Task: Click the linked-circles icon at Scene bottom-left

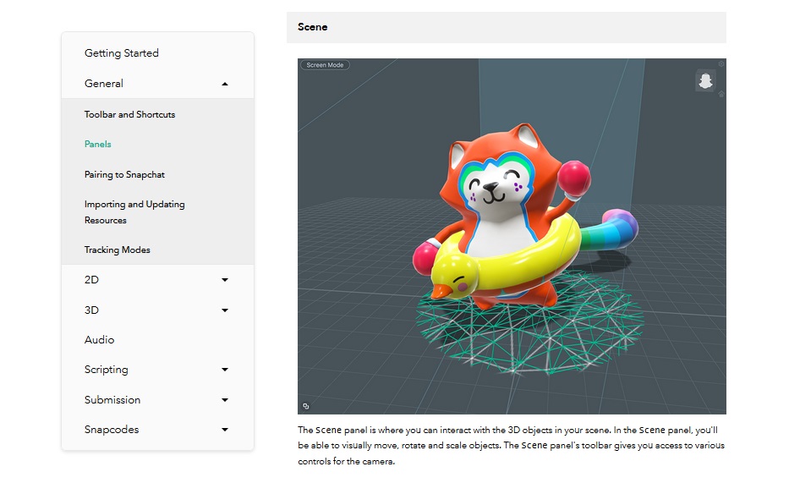Action: [305, 406]
